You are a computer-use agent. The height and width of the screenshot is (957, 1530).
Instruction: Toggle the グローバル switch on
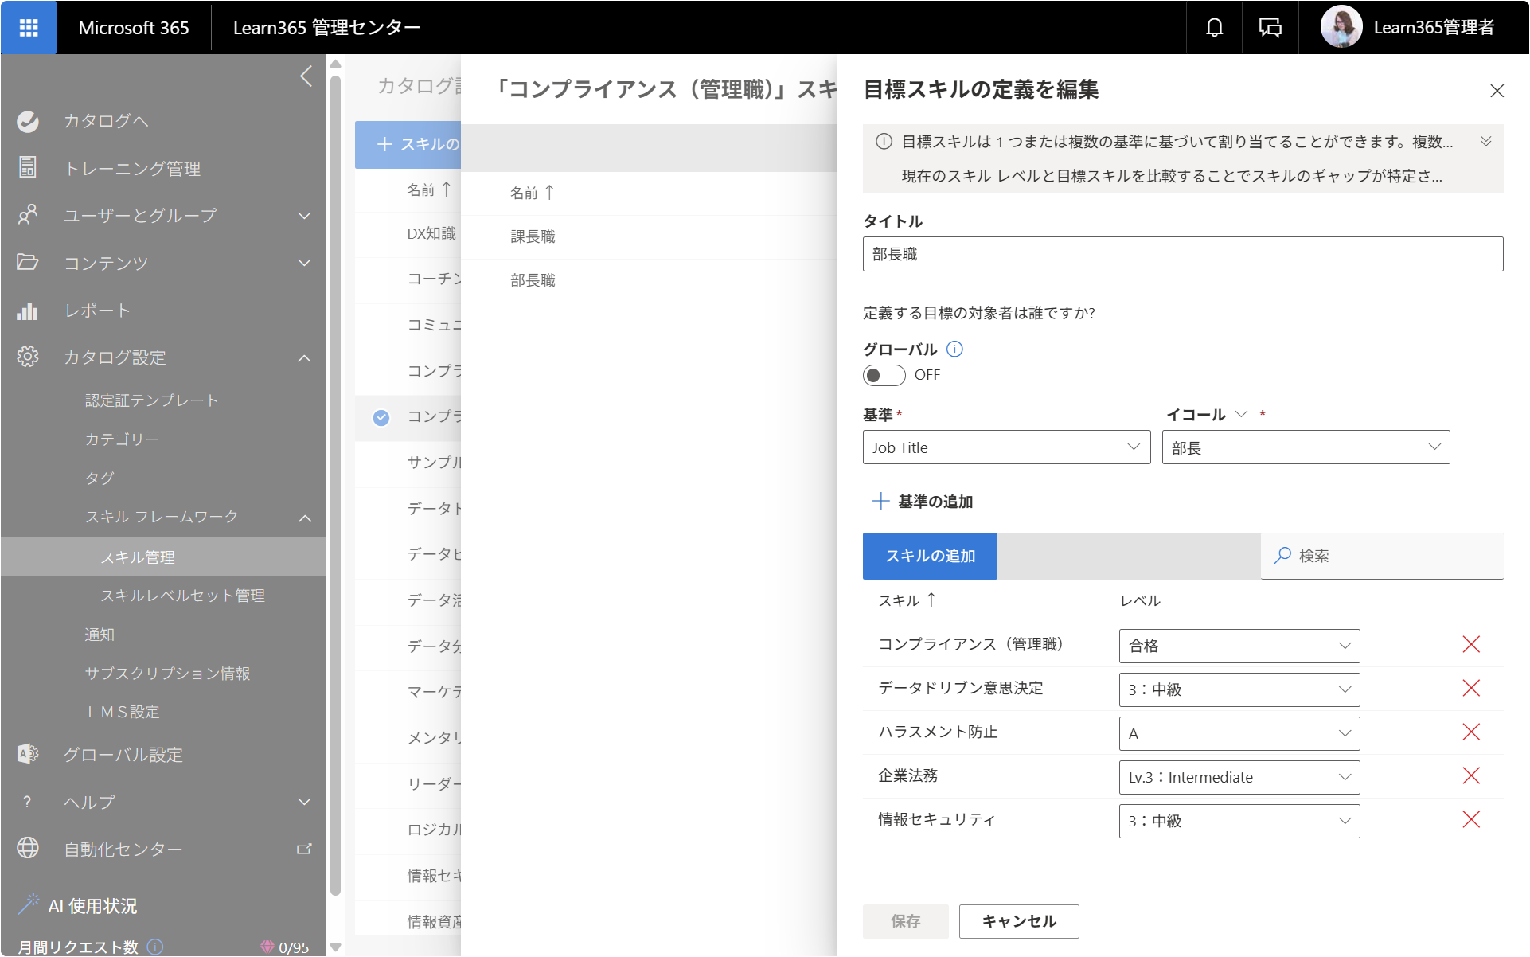tap(884, 375)
